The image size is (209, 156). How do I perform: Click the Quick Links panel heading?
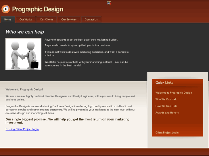tap(164, 82)
